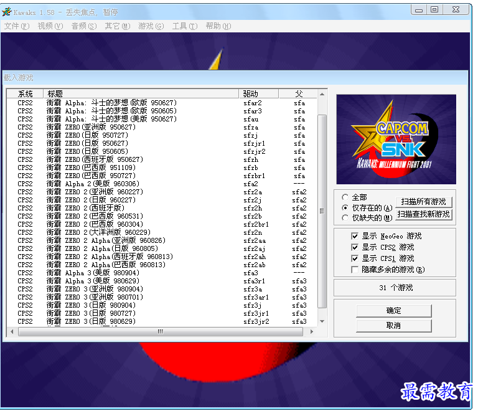
Task: Select the game row with driver sfzb
Action: click(x=162, y=168)
